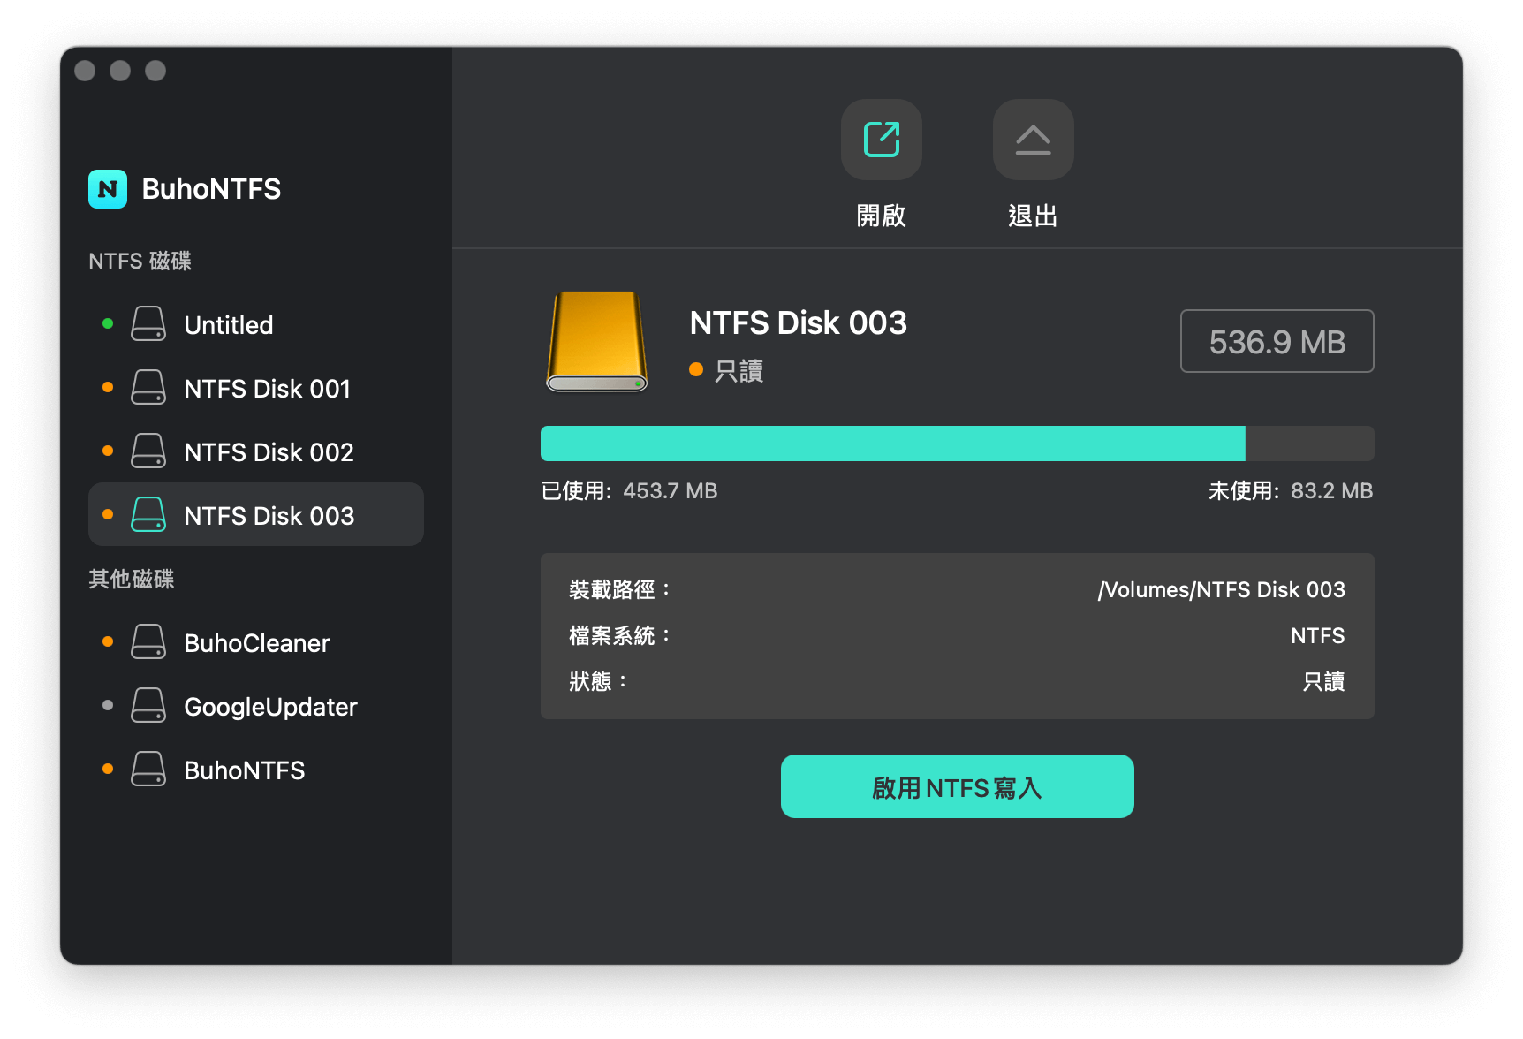The image size is (1523, 1039).
Task: Click the drive icon next to NTFS Disk 002
Action: (x=148, y=451)
